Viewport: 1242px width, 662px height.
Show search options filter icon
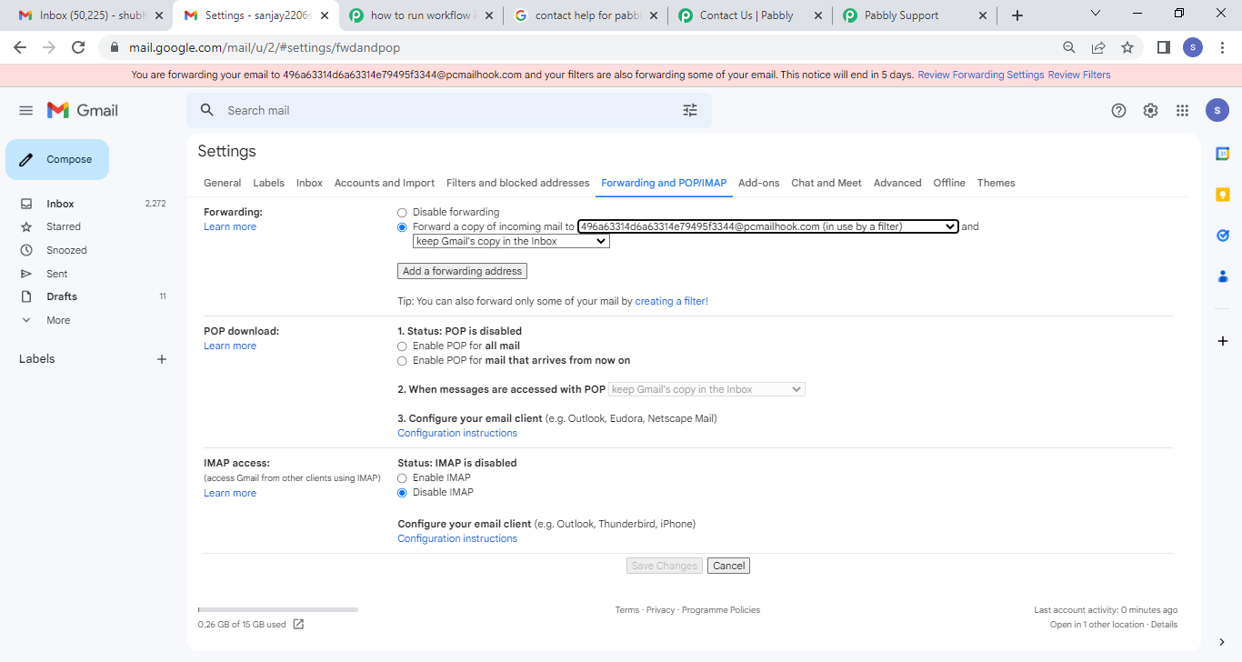(690, 110)
